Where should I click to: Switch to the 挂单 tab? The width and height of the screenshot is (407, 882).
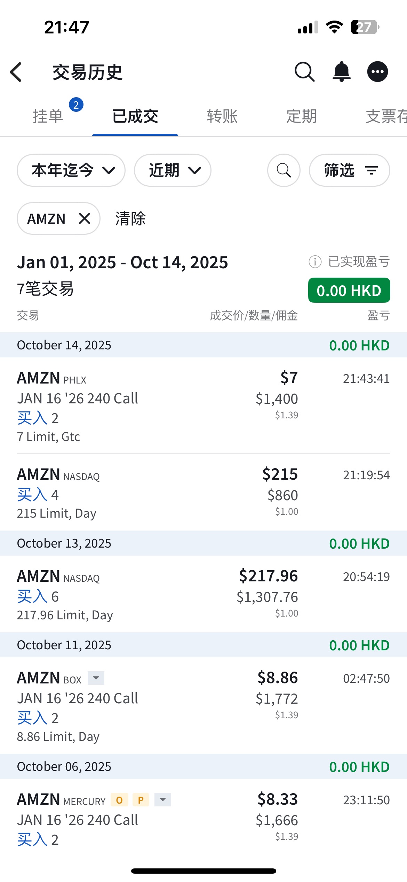(48, 116)
